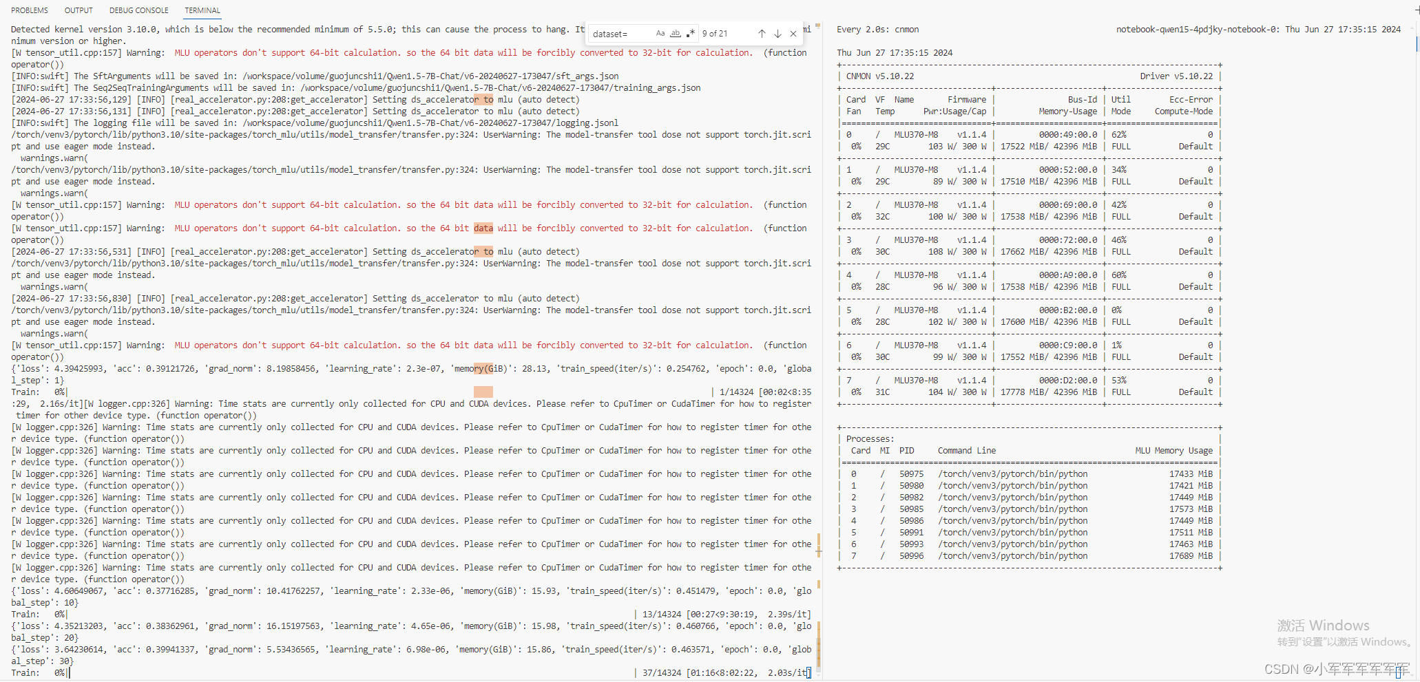Click card 7 memory usage 17778 MiB
This screenshot has height=682, width=1420.
(1021, 392)
